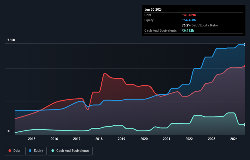
Task: Click the red Debt legend dot
Action: click(10, 151)
